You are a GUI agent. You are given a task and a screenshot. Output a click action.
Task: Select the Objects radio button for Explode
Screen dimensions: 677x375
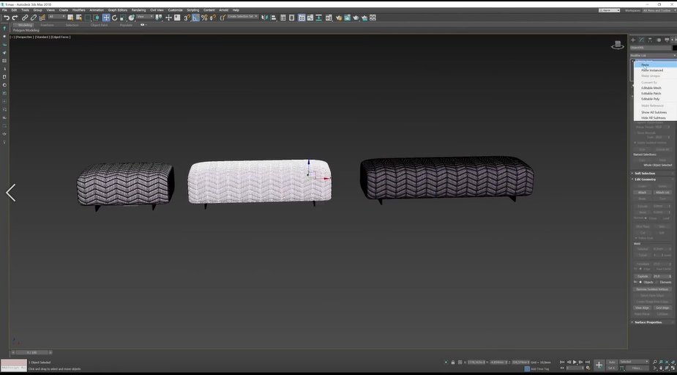(x=640, y=282)
